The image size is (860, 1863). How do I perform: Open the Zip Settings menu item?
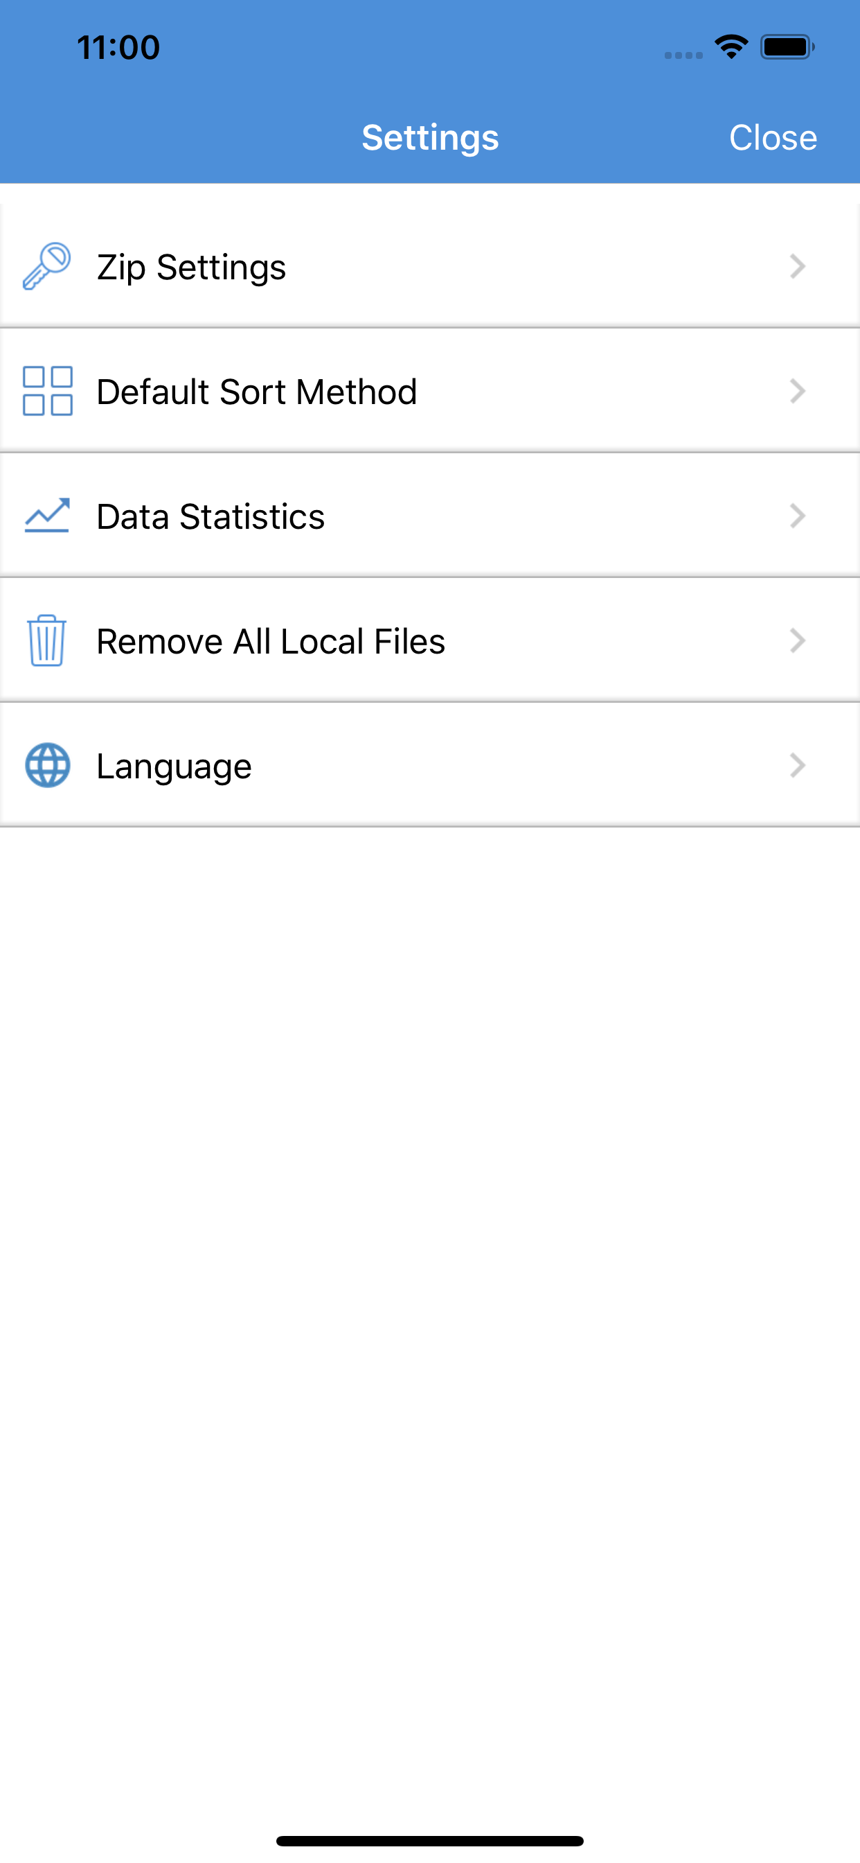pyautogui.click(x=192, y=267)
